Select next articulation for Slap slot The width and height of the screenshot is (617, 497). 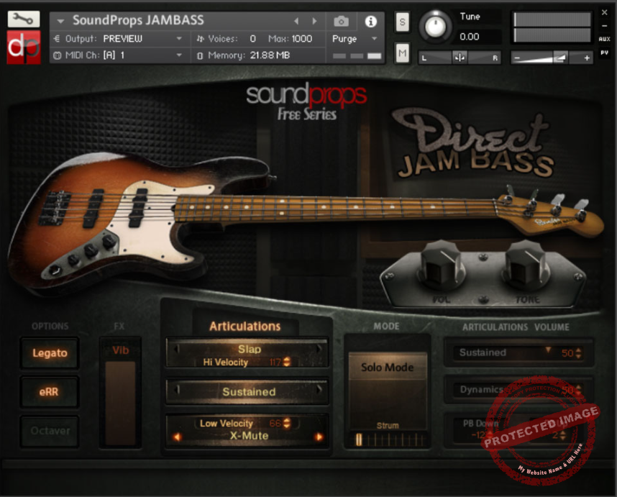point(319,349)
